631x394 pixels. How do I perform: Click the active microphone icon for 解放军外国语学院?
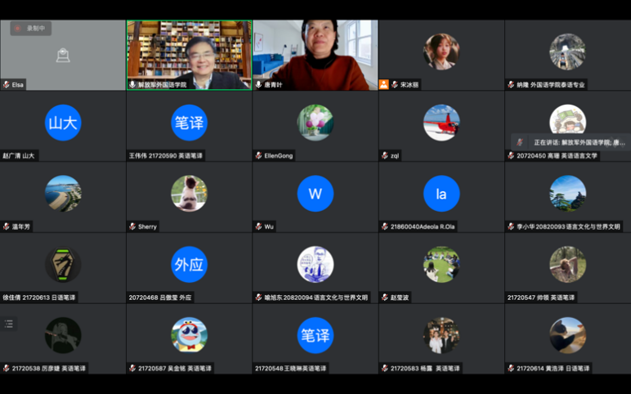[132, 84]
